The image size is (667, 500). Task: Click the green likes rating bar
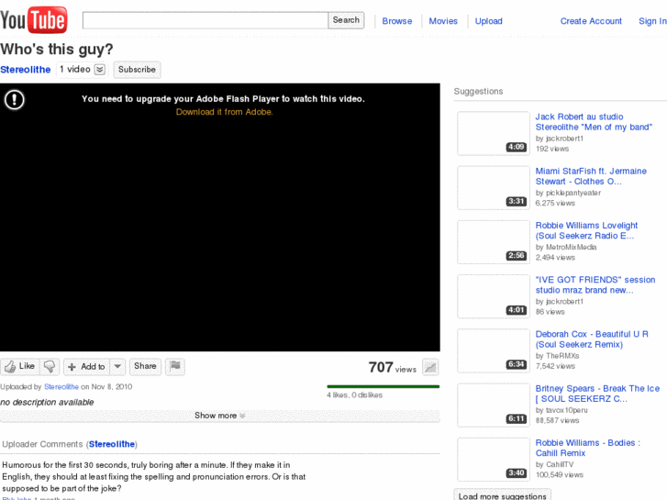click(383, 386)
